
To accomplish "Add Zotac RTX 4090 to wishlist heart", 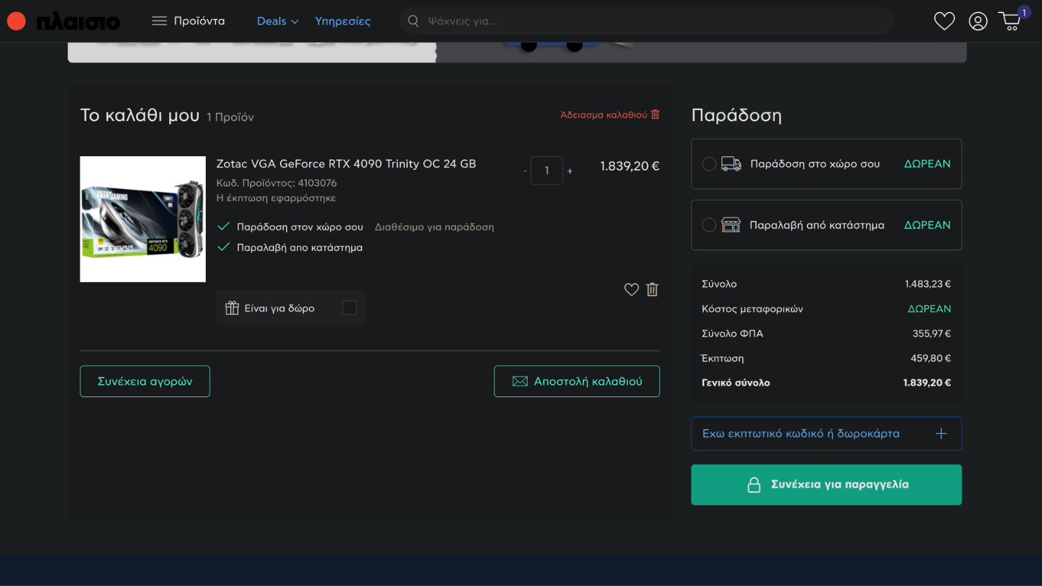I will pos(632,290).
